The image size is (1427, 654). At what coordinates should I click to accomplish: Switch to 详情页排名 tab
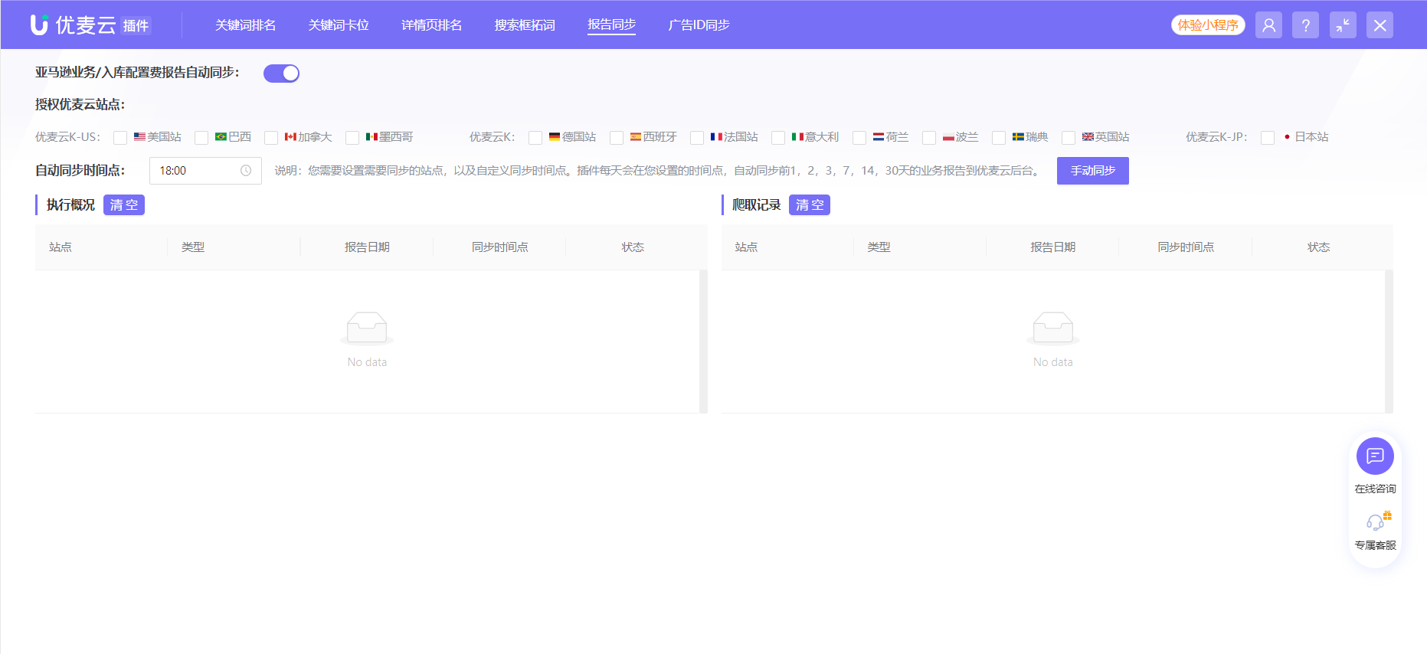431,25
